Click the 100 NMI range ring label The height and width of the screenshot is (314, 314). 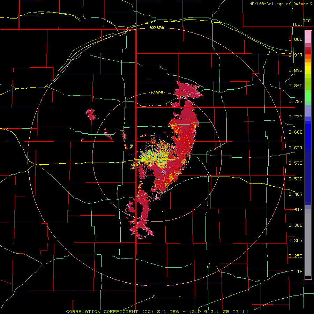[157, 28]
